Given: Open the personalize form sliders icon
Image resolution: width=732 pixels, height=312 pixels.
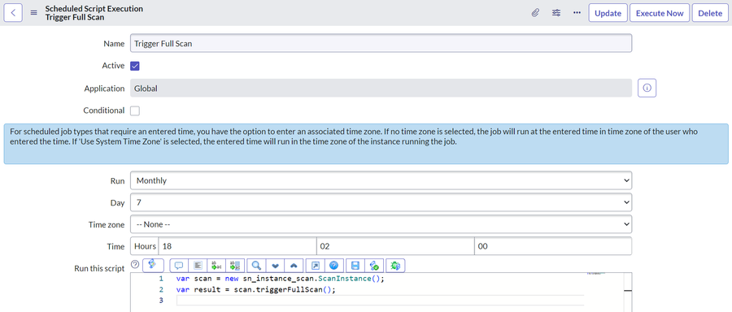Looking at the screenshot, I should (x=556, y=12).
